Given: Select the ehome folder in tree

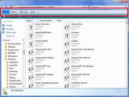Looking at the screenshot, I should point(12,87).
